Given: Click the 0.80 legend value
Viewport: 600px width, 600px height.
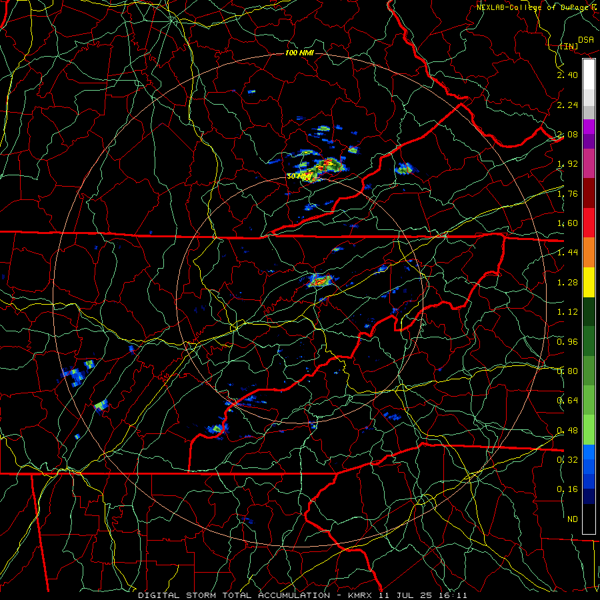Looking at the screenshot, I should [567, 371].
